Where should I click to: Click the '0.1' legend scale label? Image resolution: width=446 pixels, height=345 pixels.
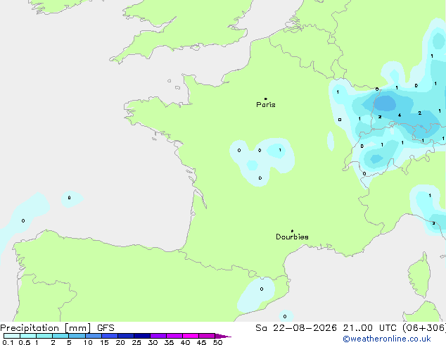pos(8,342)
